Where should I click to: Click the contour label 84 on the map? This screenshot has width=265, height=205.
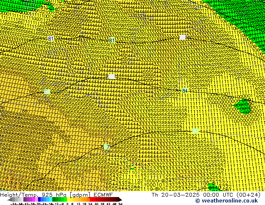click(x=185, y=91)
